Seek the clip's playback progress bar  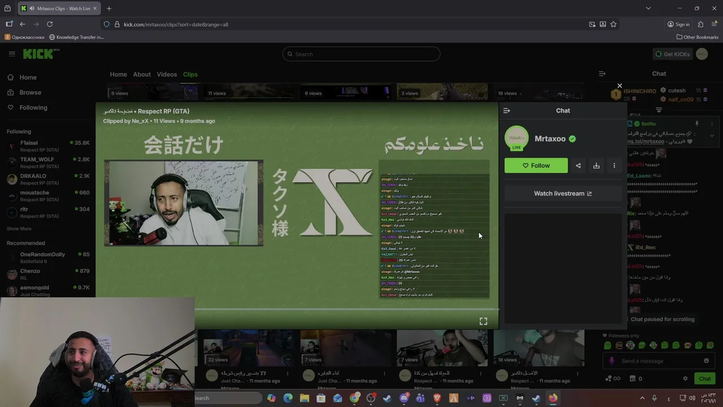click(x=347, y=309)
